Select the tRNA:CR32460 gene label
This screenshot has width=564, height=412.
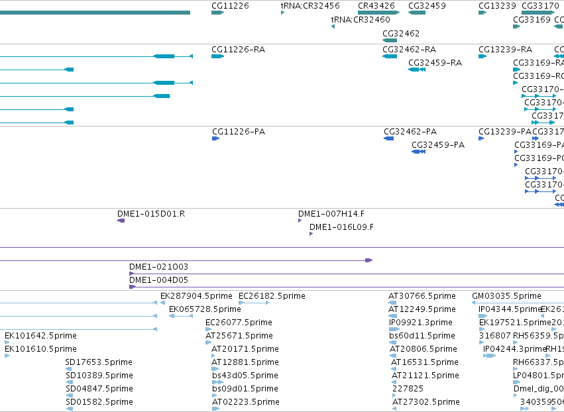tap(361, 19)
